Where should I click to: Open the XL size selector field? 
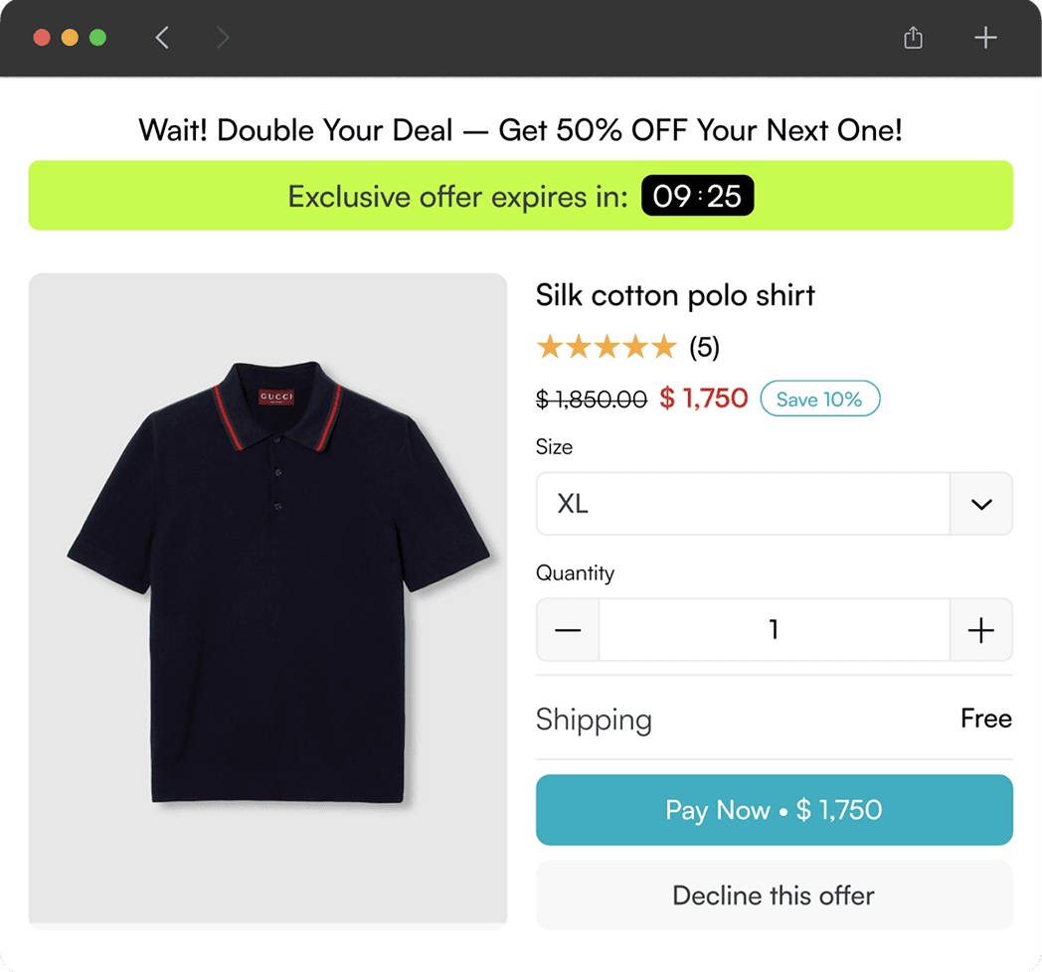(743, 504)
